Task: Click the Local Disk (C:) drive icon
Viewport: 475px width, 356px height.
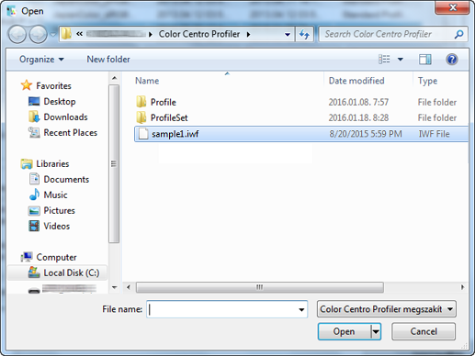Action: click(x=34, y=273)
